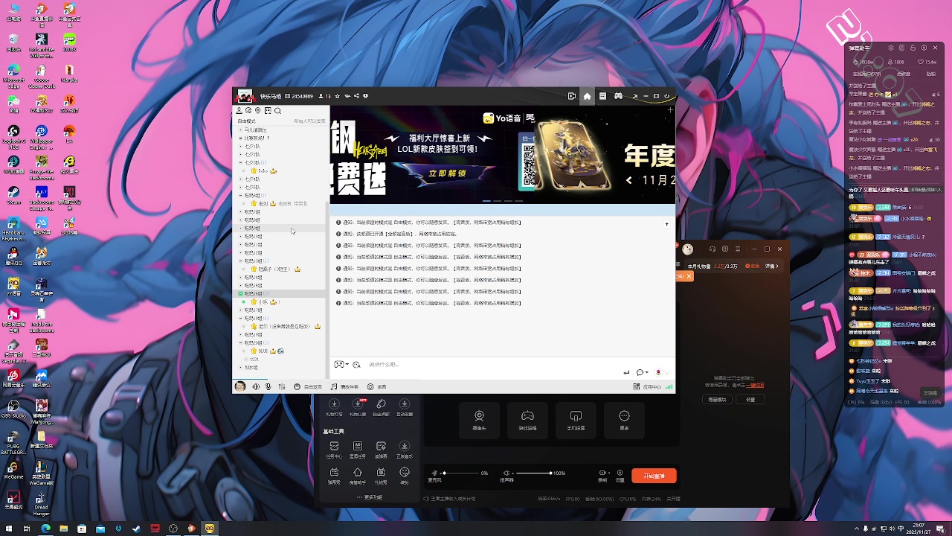Open the 礼物秀 gift show tool
Image resolution: width=952 pixels, height=536 pixels.
coord(381,476)
